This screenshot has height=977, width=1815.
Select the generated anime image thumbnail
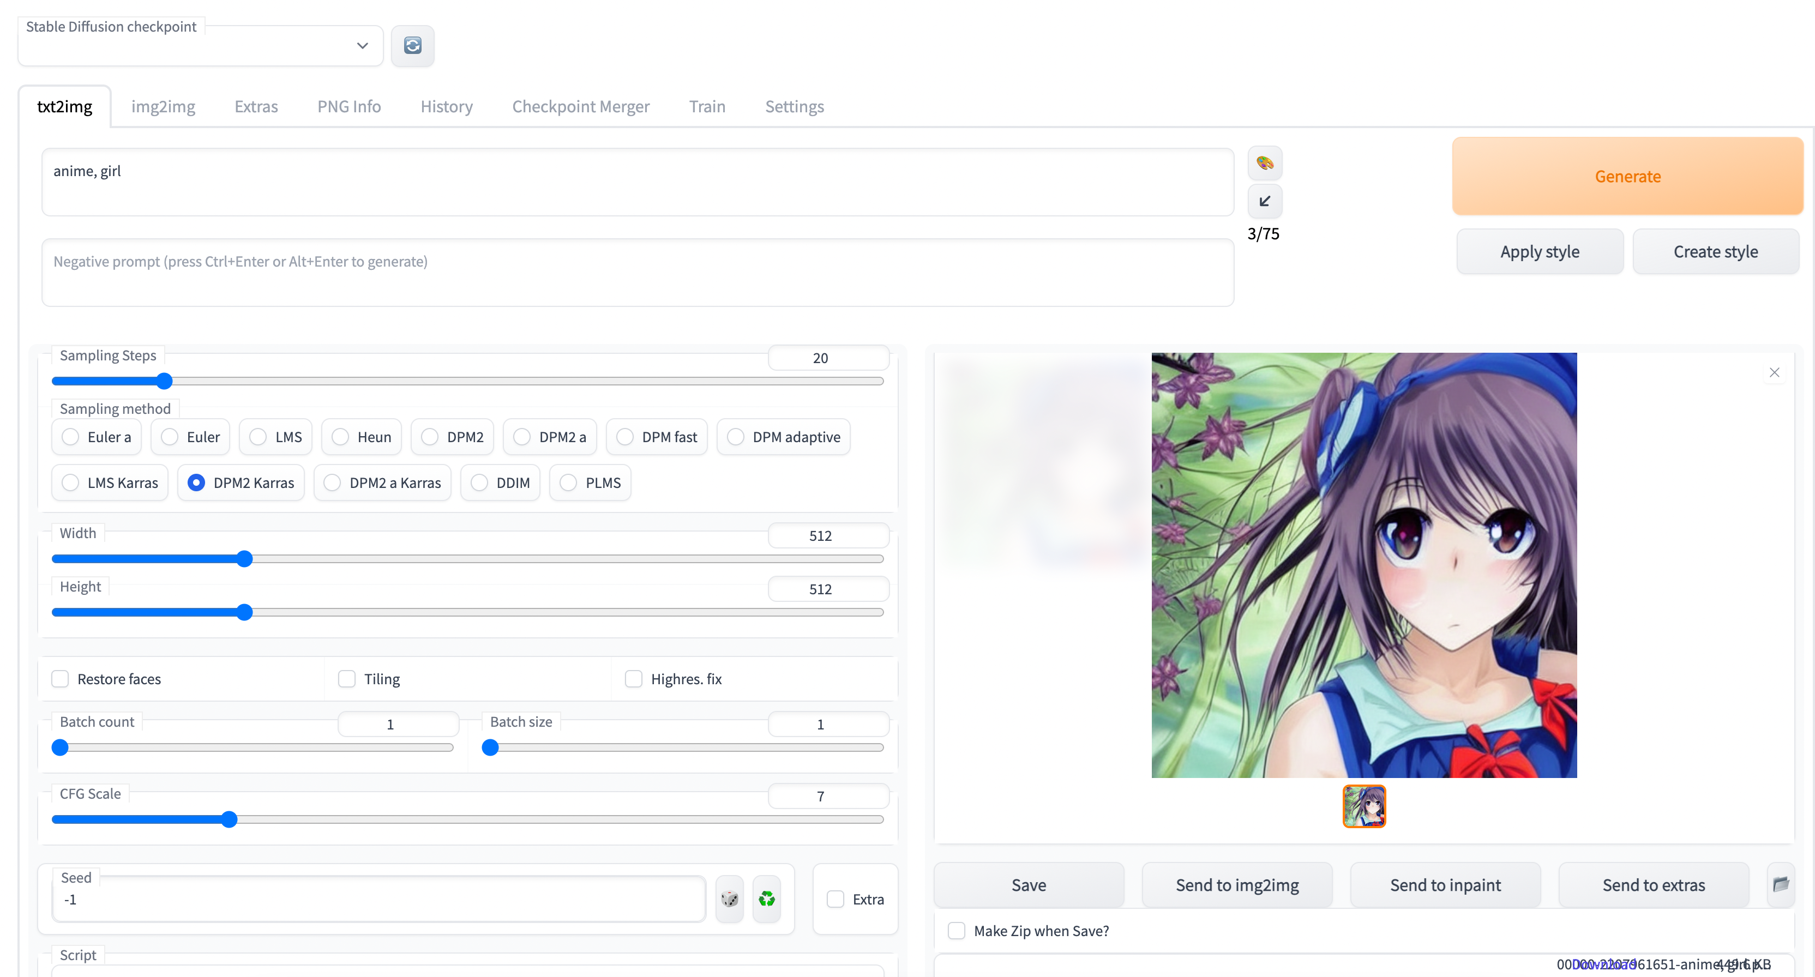(x=1363, y=806)
